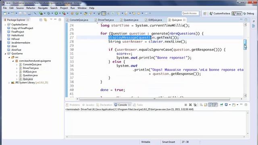Click the Debug bug toolbar icon
The image size is (258, 145).
(x=49, y=13)
